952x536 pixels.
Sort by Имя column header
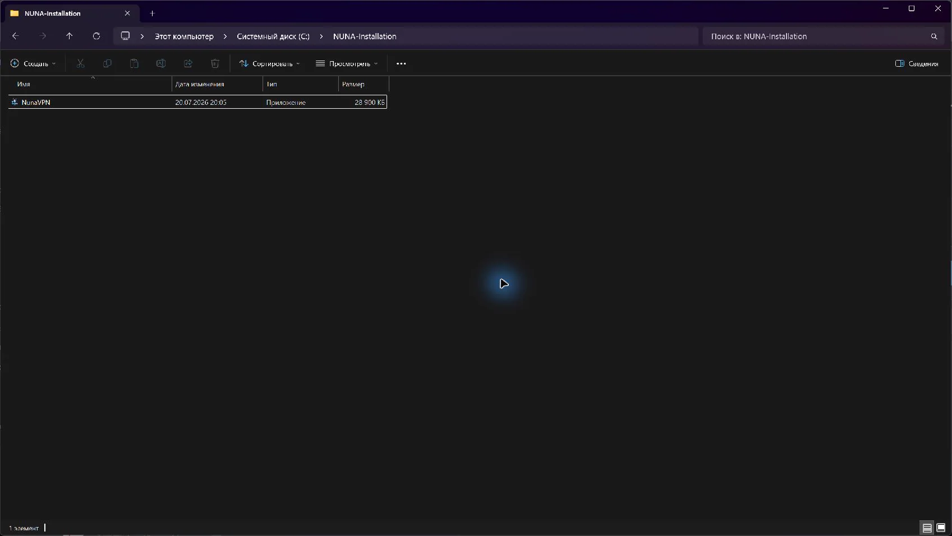[x=90, y=84]
